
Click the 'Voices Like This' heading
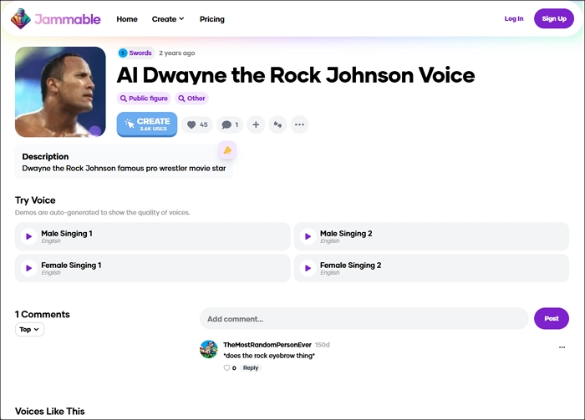[50, 411]
